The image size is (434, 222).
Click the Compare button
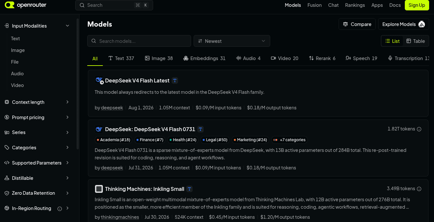[357, 24]
